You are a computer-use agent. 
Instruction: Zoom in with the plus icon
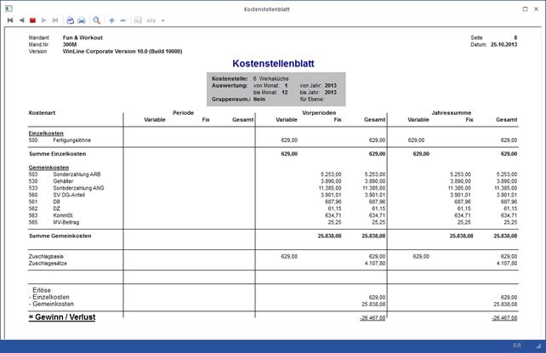click(111, 20)
